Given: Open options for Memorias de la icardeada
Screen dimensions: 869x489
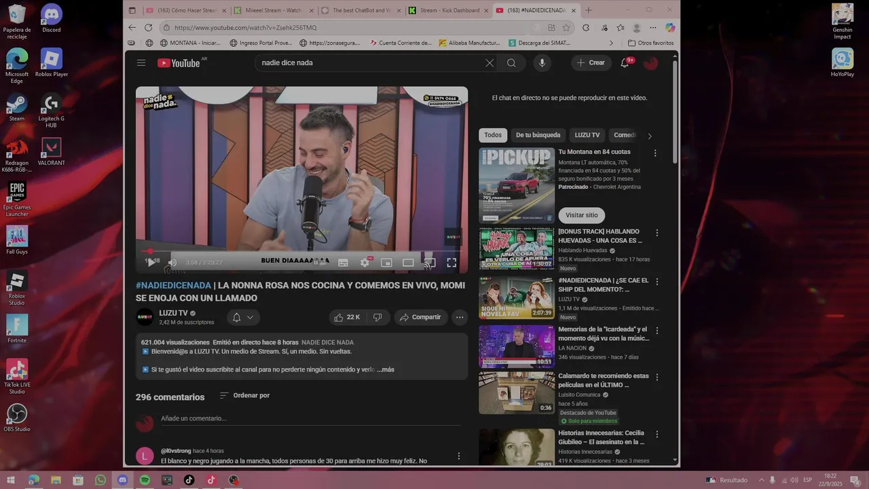Looking at the screenshot, I should point(657,331).
